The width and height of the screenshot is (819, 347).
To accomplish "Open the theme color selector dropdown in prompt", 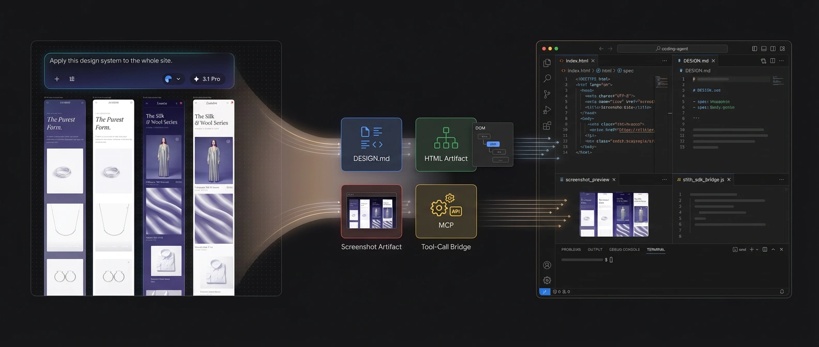I will (173, 79).
